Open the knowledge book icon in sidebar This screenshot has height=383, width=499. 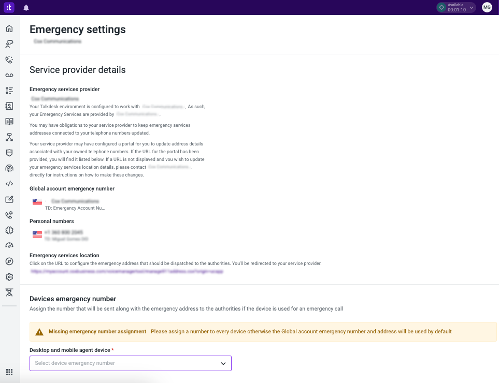pos(9,122)
